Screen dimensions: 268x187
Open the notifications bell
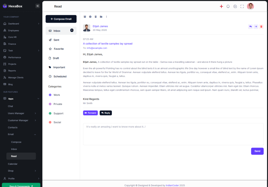pos(228,6)
